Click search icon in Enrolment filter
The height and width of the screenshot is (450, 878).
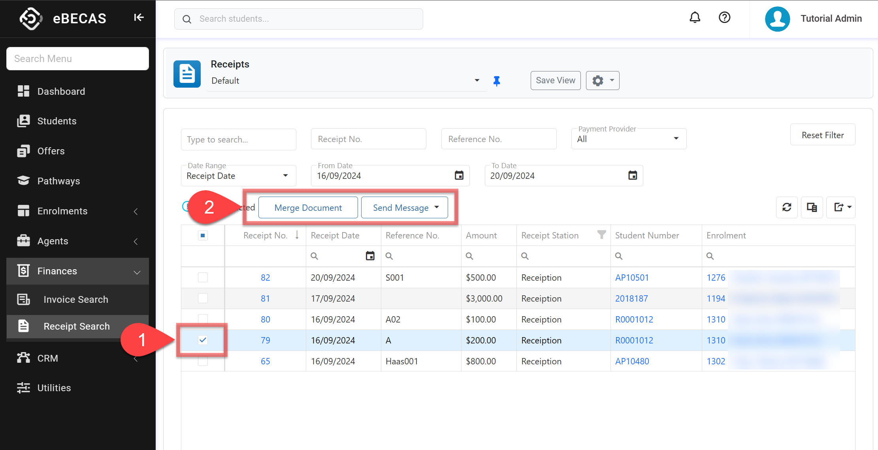point(710,256)
